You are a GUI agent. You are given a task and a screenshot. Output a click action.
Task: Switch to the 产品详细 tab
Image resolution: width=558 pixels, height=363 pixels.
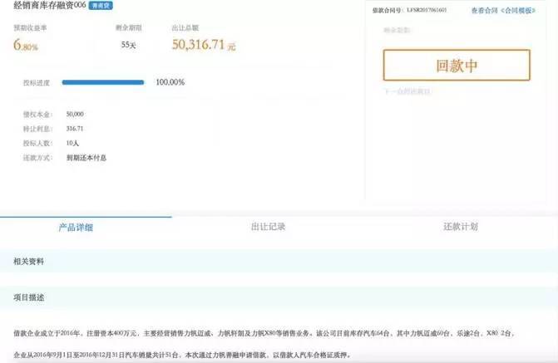(76, 227)
